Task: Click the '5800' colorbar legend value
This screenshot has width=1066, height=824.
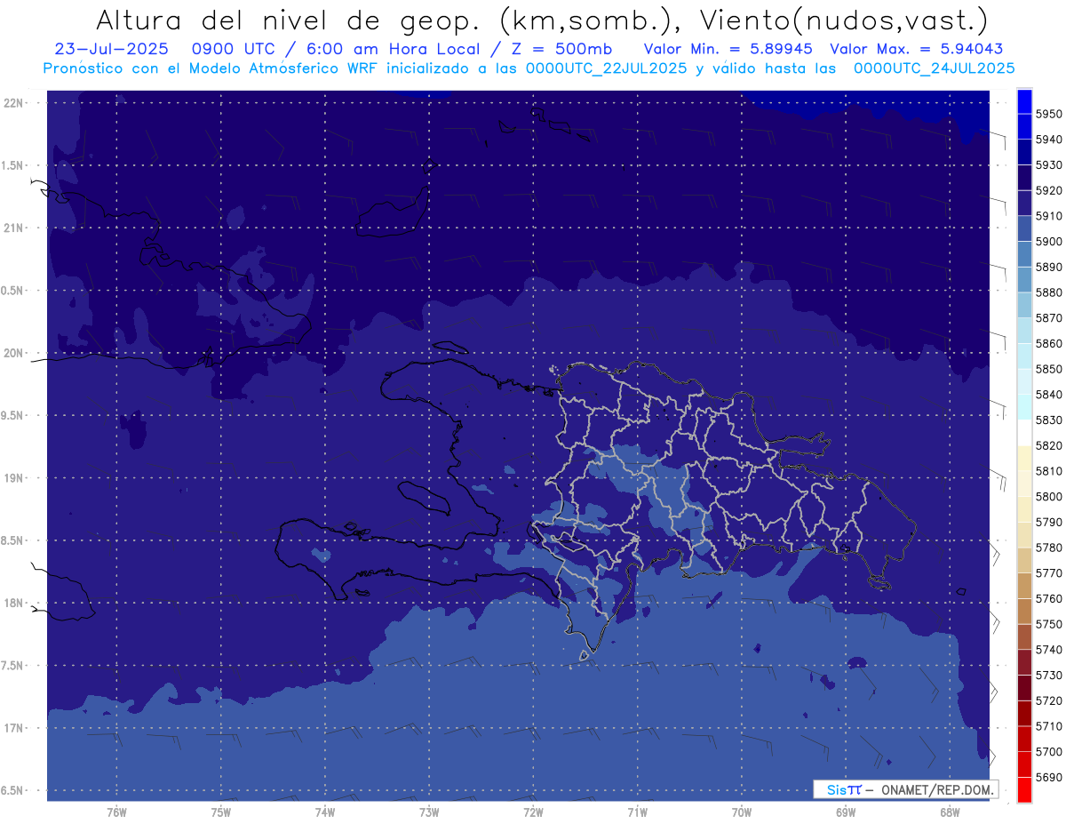Action: 1048,496
